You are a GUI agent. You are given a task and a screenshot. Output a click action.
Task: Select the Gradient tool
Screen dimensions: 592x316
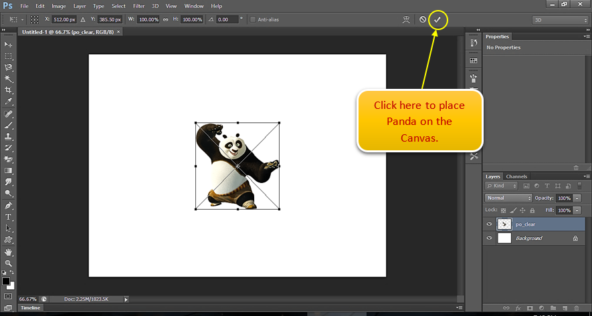(8, 170)
